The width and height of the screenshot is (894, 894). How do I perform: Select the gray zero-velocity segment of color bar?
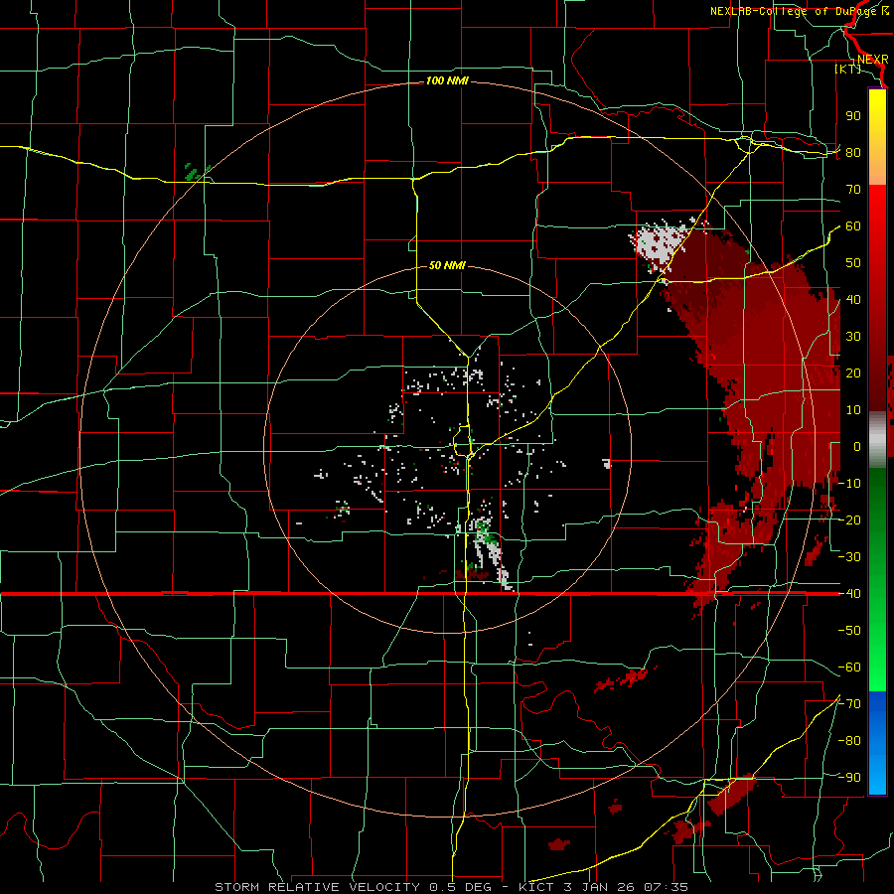[x=877, y=440]
